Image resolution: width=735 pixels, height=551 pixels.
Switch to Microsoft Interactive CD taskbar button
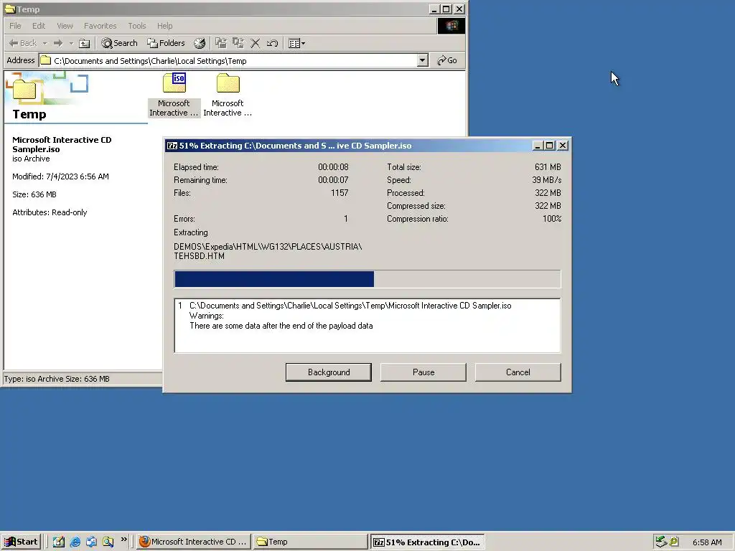[x=194, y=542]
